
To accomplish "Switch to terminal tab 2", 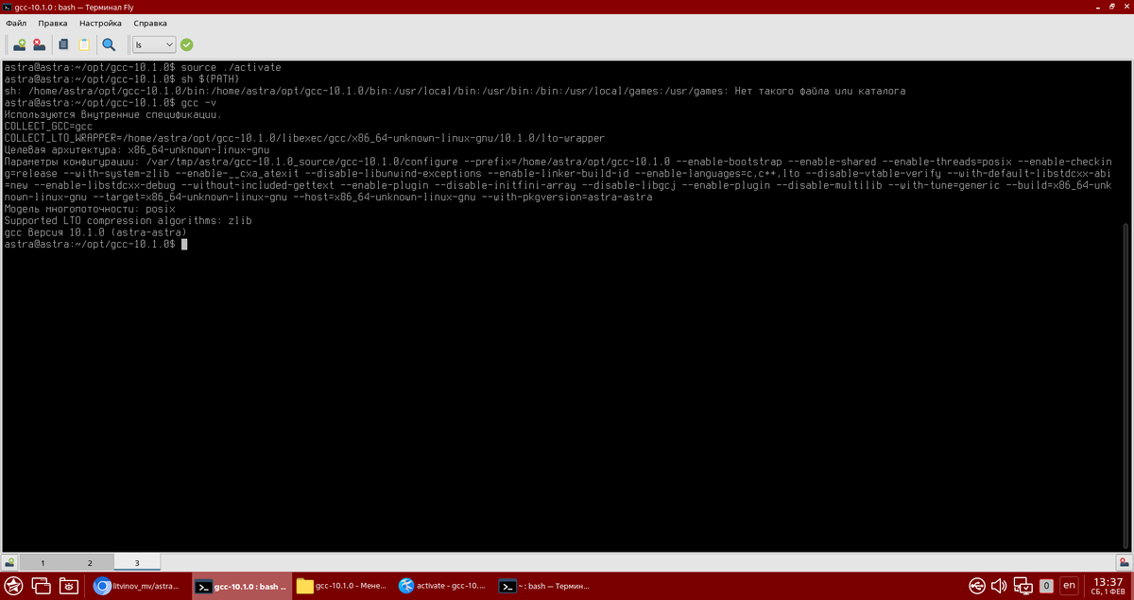I will point(90,562).
